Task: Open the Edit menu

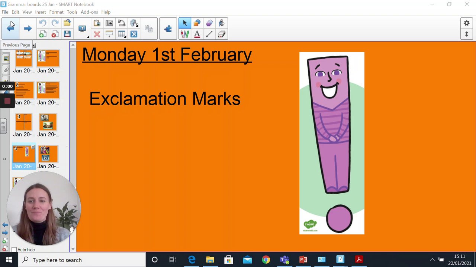Action: pos(15,12)
